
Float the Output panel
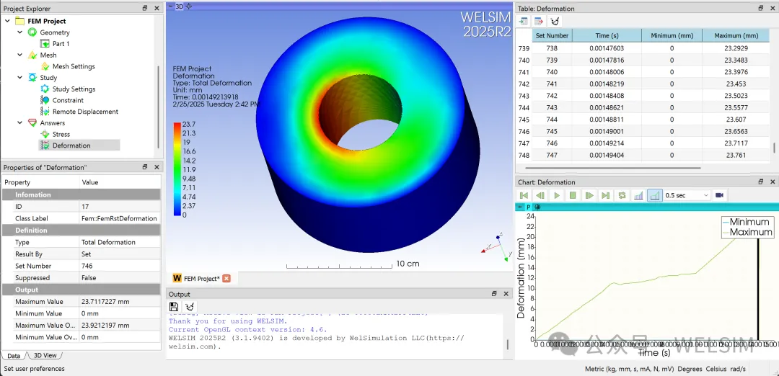(x=494, y=294)
